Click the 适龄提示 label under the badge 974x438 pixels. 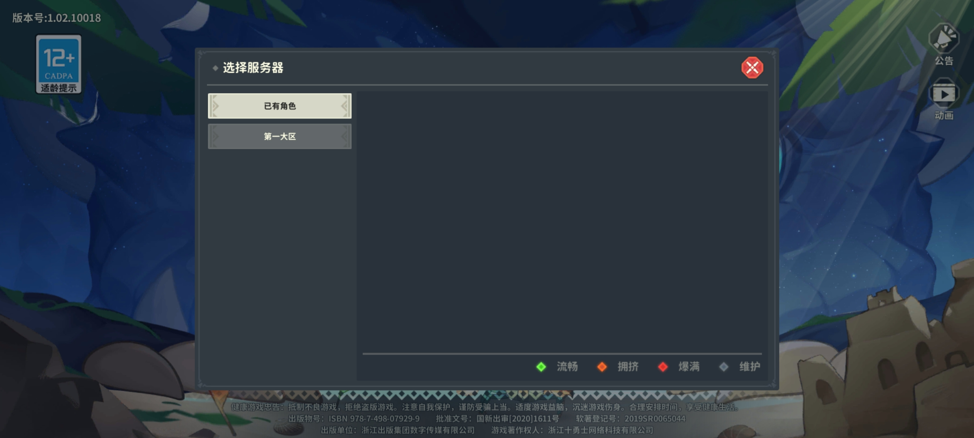59,88
